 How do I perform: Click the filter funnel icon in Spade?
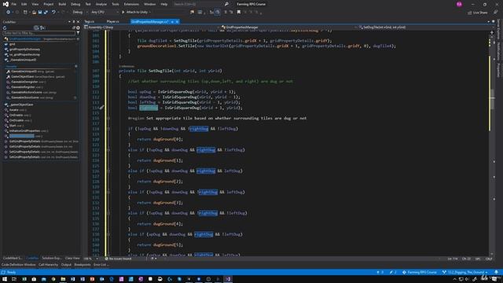pyautogui.click(x=78, y=33)
